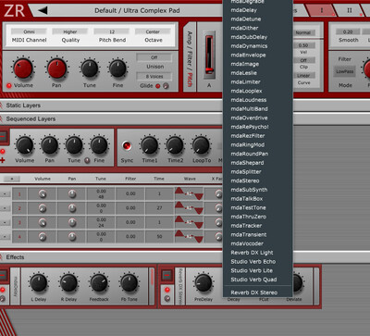The width and height of the screenshot is (370, 336).
Task: Adjust the Pan mini knob in step row 2
Action: click(x=72, y=208)
